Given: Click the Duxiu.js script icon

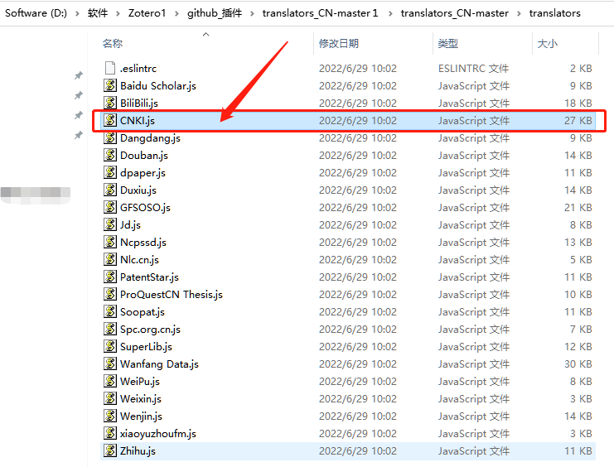Looking at the screenshot, I should coord(110,190).
